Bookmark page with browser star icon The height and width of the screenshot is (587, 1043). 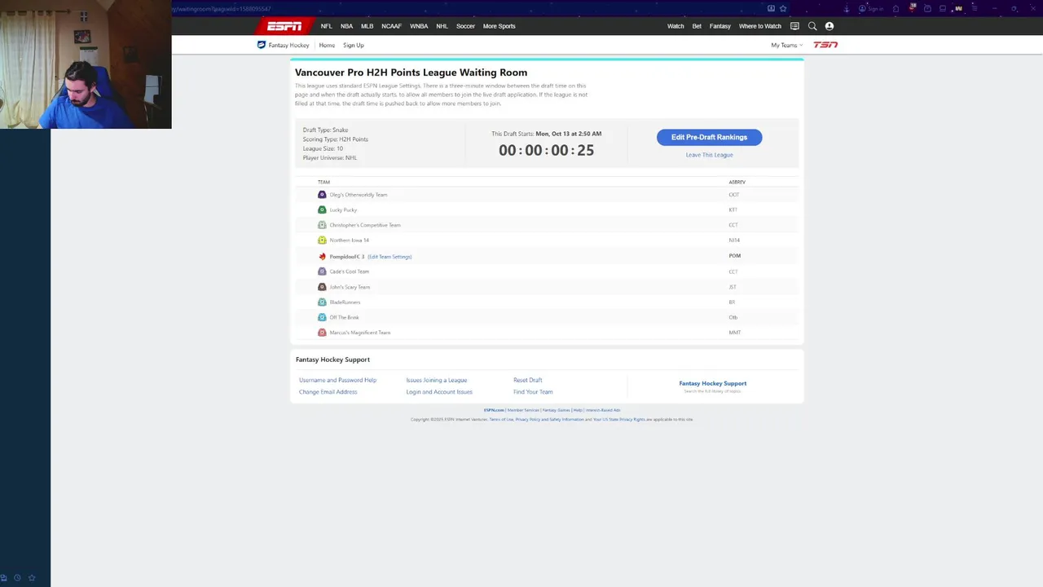pyautogui.click(x=783, y=8)
